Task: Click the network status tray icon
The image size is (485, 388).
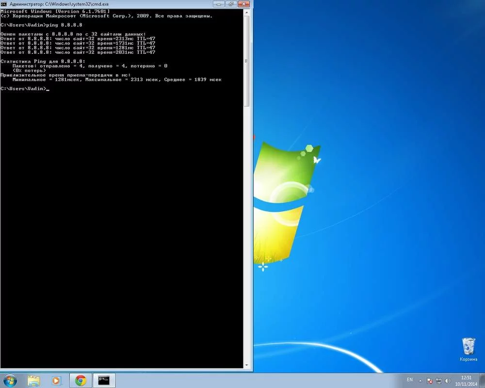Action: click(438, 381)
